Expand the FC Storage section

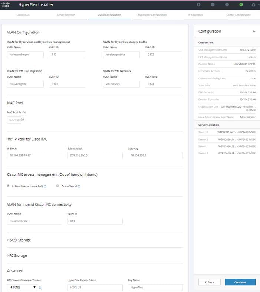(17, 256)
